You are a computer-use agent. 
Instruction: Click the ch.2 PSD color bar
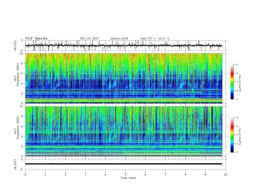click(232, 135)
